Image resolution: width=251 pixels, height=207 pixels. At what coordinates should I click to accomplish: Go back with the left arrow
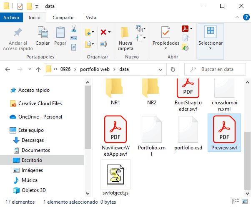8,69
